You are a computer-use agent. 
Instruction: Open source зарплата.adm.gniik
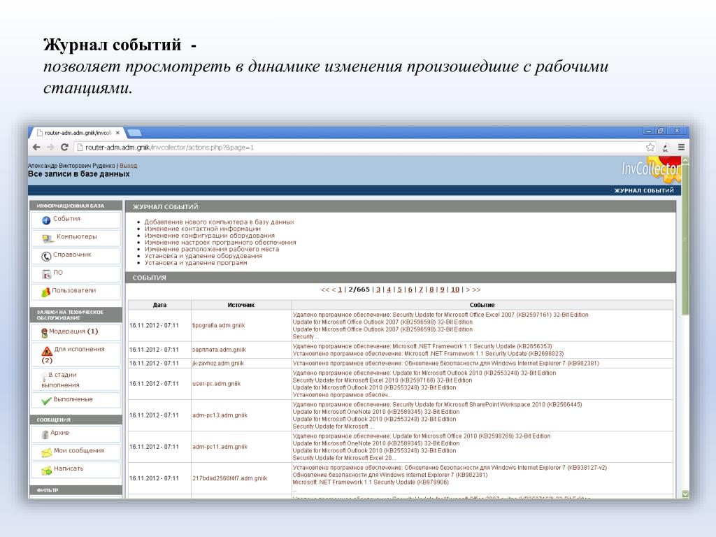tap(219, 350)
